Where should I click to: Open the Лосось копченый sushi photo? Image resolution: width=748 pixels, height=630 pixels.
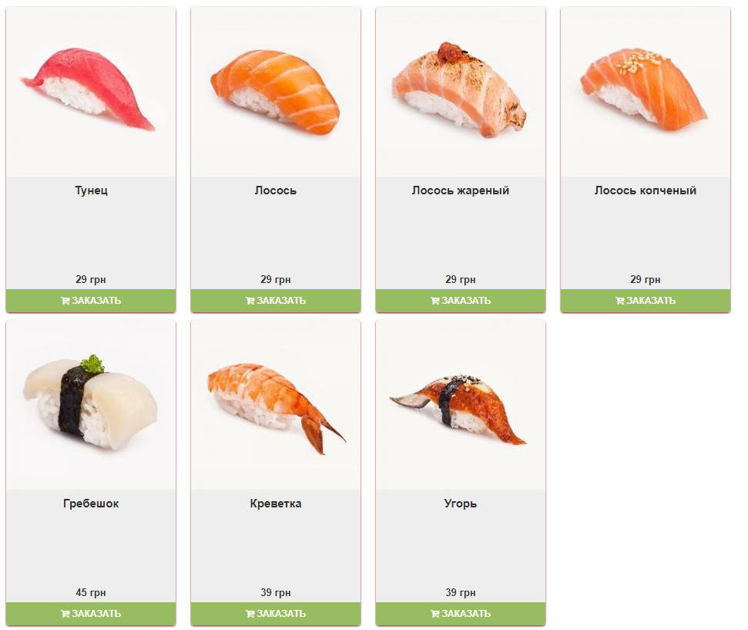coord(646,92)
